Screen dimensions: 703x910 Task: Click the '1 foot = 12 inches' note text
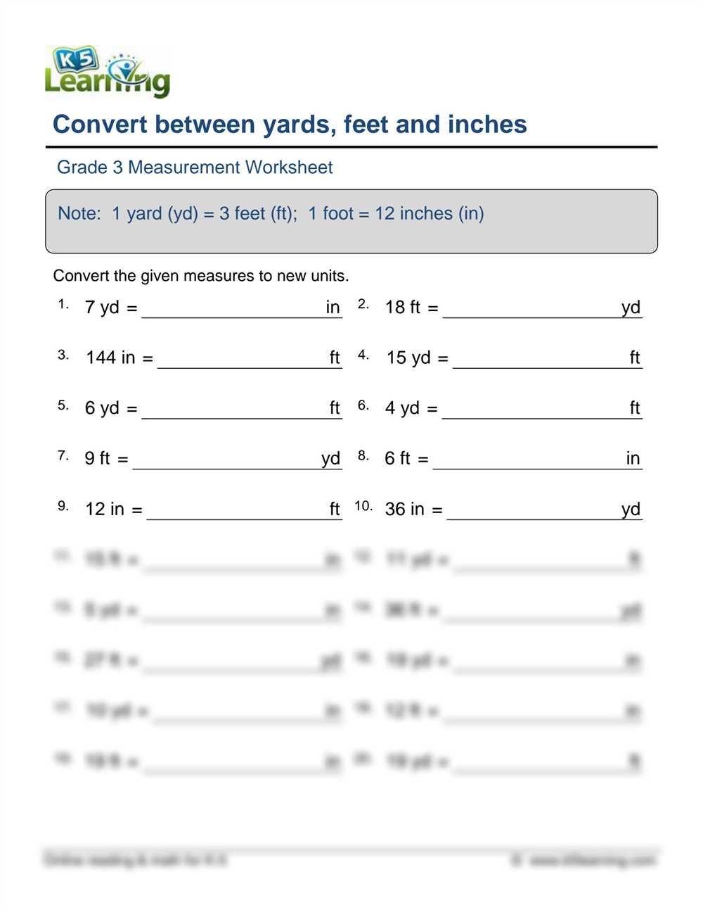pyautogui.click(x=396, y=214)
